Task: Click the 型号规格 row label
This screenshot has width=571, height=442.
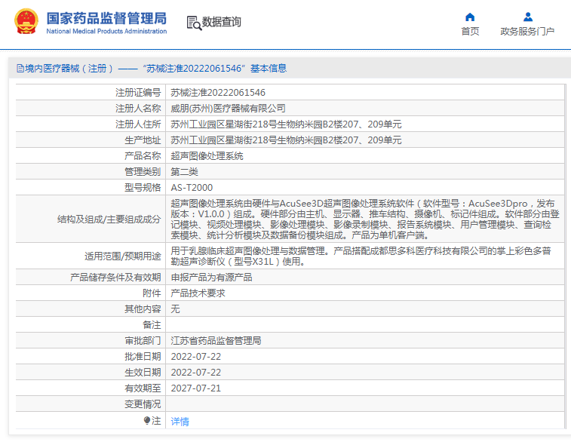Action: (143, 188)
